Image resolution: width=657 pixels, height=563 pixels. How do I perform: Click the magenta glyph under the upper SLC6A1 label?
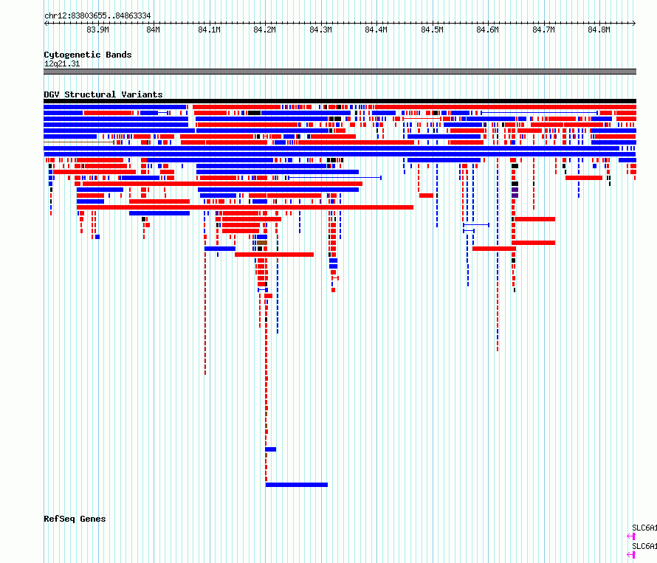click(x=631, y=536)
